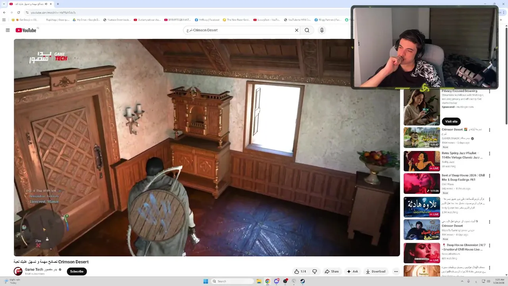Open options for GAMER SNACK Crimson Desert video
The height and width of the screenshot is (286, 508).
[489, 130]
